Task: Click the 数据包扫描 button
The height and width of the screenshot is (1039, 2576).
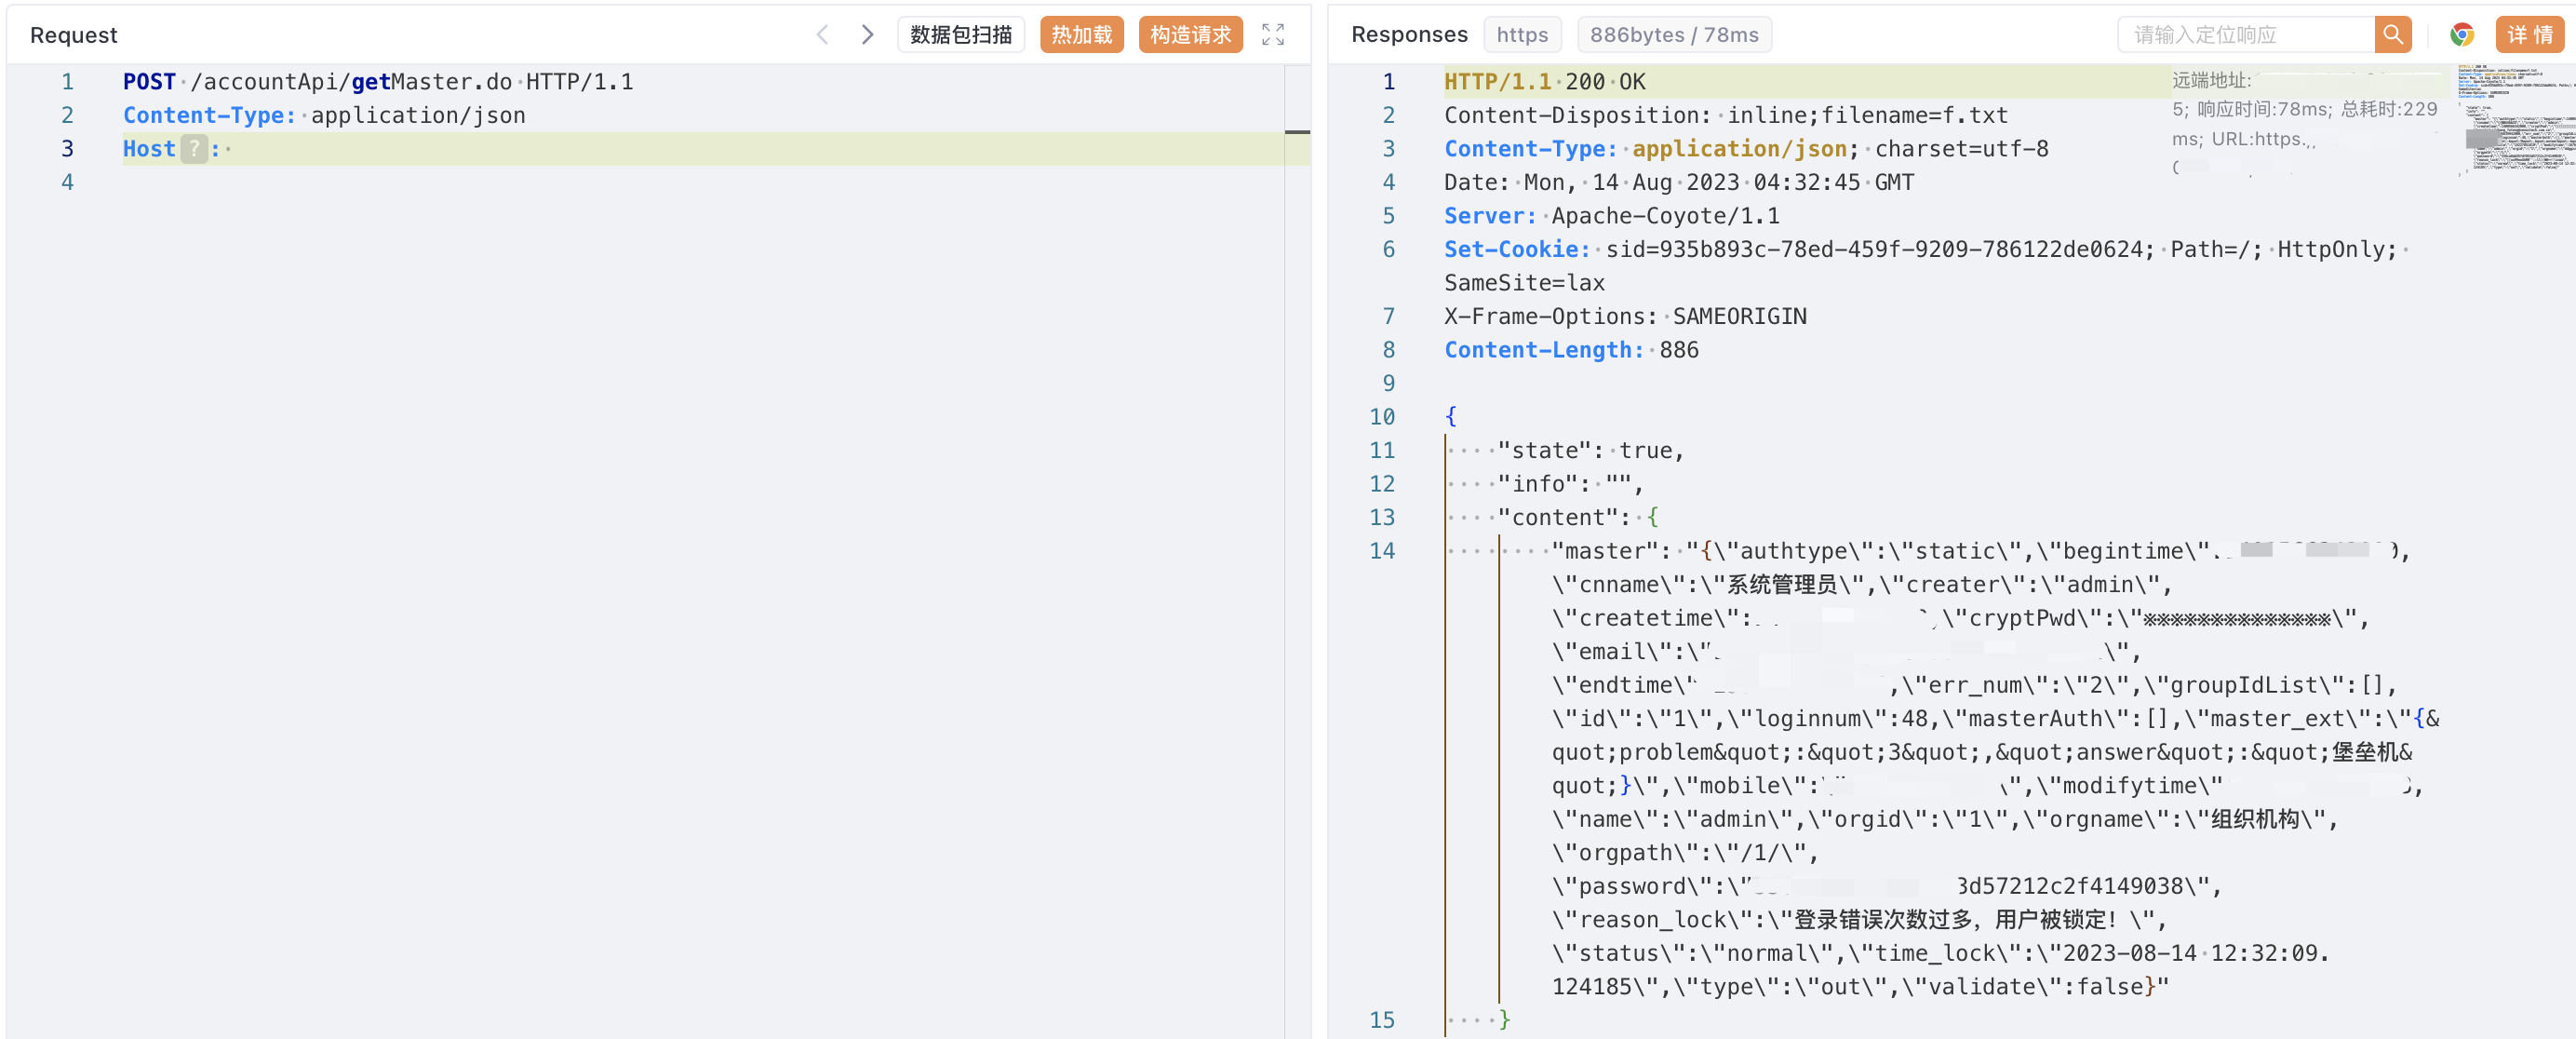Action: click(x=960, y=35)
